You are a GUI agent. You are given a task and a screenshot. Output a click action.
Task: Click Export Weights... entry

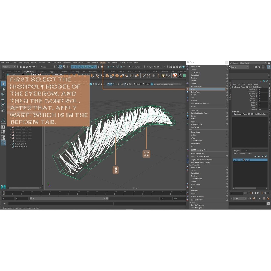(197, 205)
